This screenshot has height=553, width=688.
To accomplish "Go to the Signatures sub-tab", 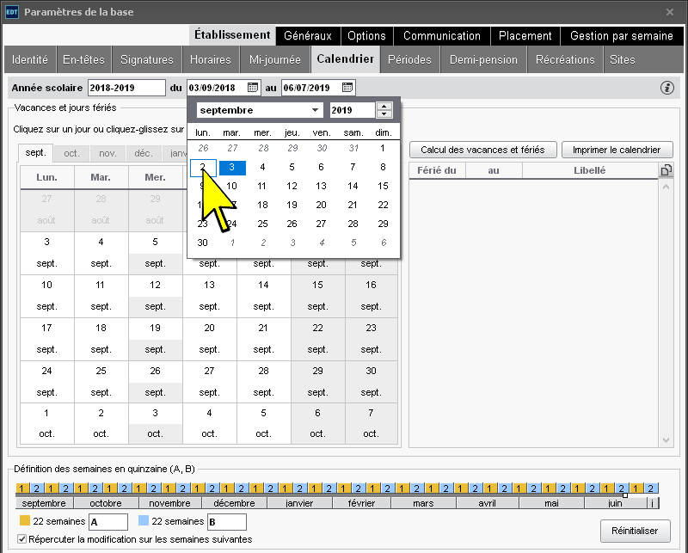I will tap(147, 59).
